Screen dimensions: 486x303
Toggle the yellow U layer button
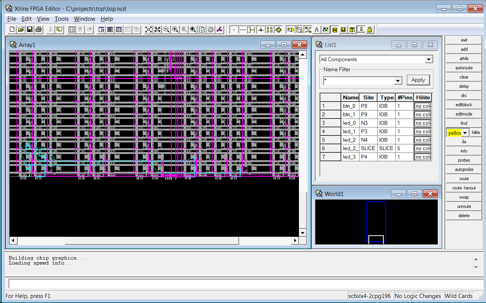[343, 29]
